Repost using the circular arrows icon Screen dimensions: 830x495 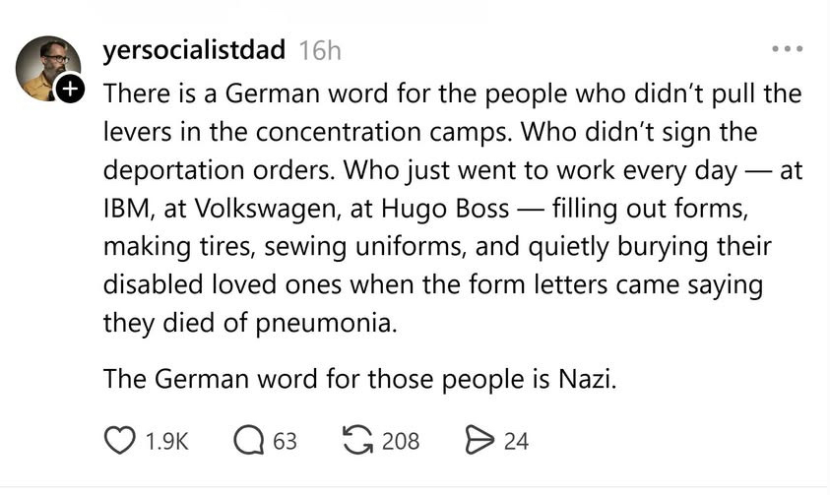(359, 441)
